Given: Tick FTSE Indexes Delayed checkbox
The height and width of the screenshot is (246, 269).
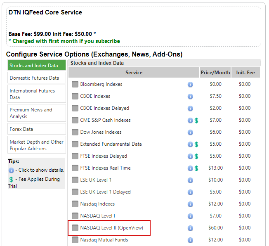Looking at the screenshot, I should pyautogui.click(x=75, y=156).
